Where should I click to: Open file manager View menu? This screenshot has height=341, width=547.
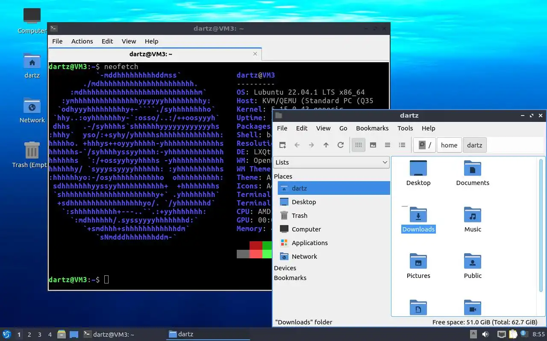[323, 128]
